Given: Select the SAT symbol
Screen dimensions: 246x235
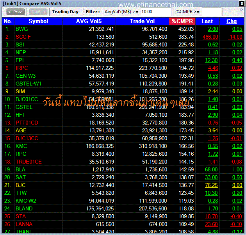Looking at the screenshot, I should [20, 178].
